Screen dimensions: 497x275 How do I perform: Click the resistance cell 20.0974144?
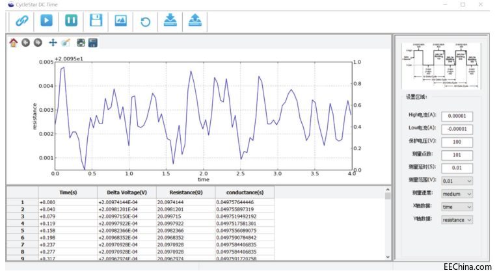pos(186,202)
